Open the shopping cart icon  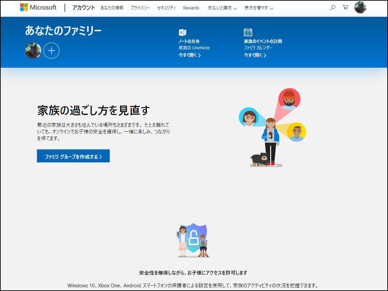tap(345, 7)
